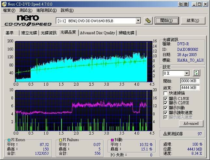Open the 說明(H) menu
Viewport: 210px width, 160px height.
tap(67, 10)
